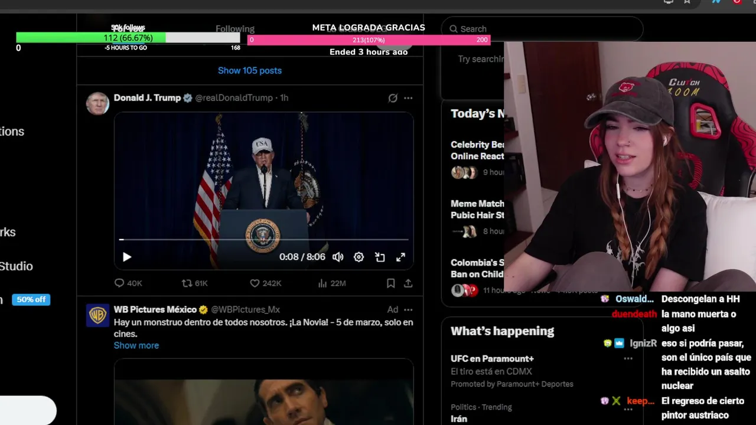The image size is (756, 425).
Task: Share the Trump post
Action: (x=408, y=283)
